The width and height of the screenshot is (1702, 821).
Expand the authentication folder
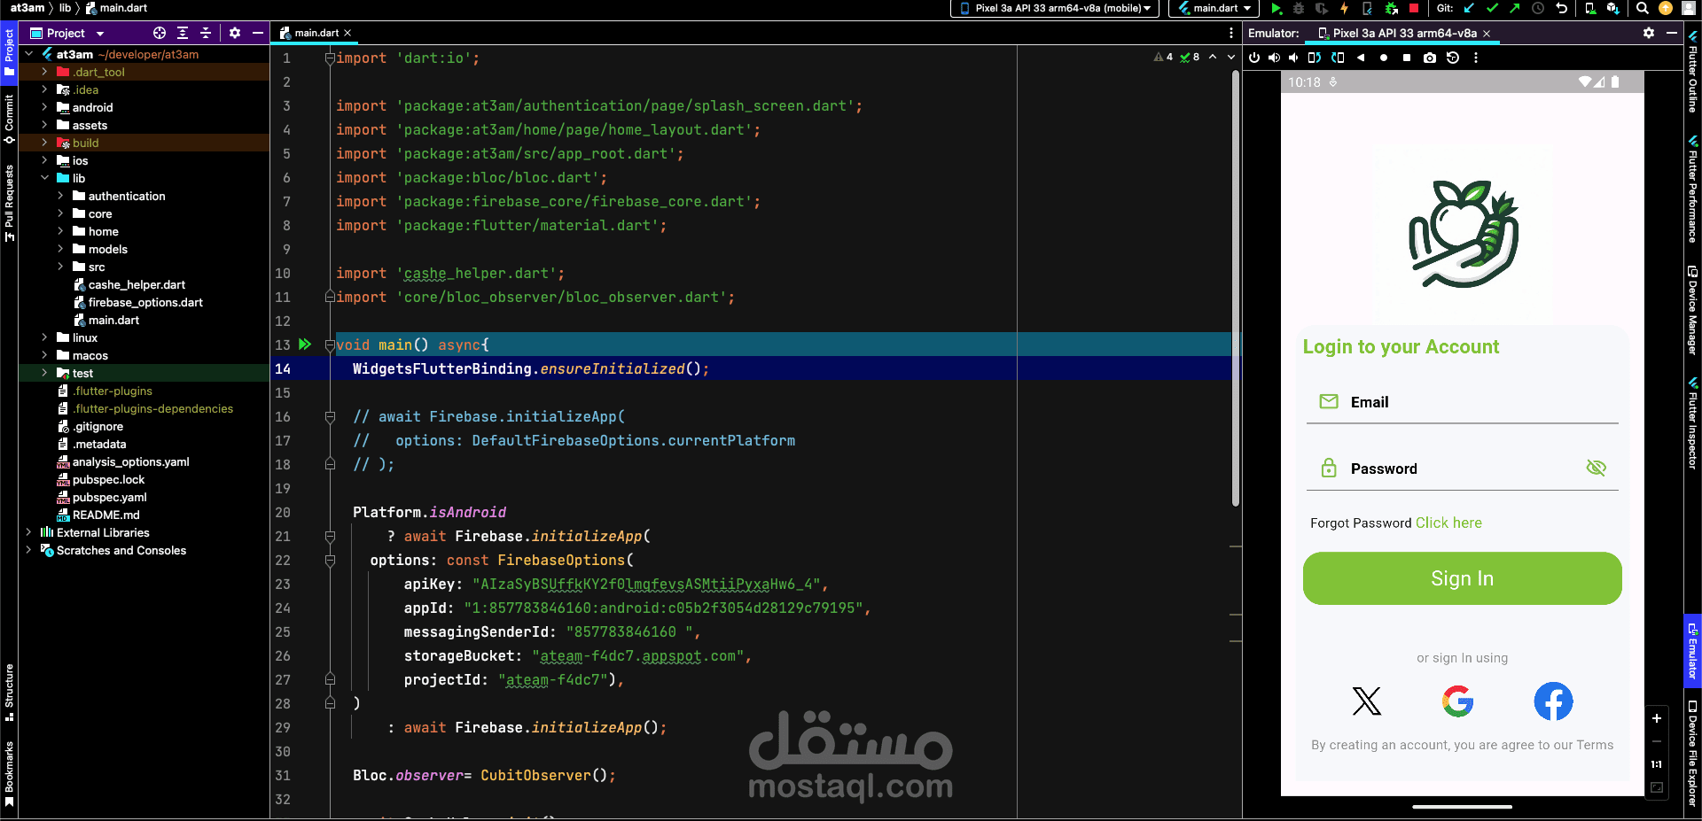60,196
